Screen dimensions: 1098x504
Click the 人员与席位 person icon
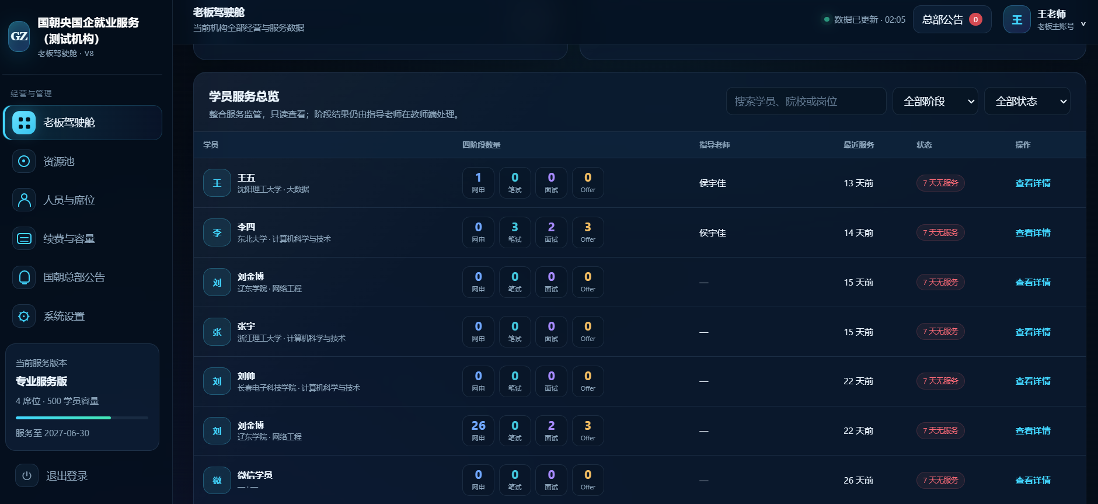(24, 200)
